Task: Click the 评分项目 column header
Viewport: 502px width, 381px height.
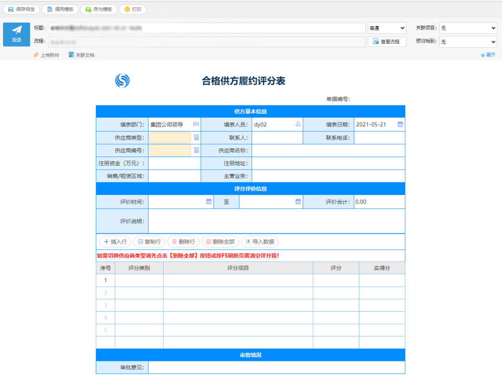Action: (238, 268)
